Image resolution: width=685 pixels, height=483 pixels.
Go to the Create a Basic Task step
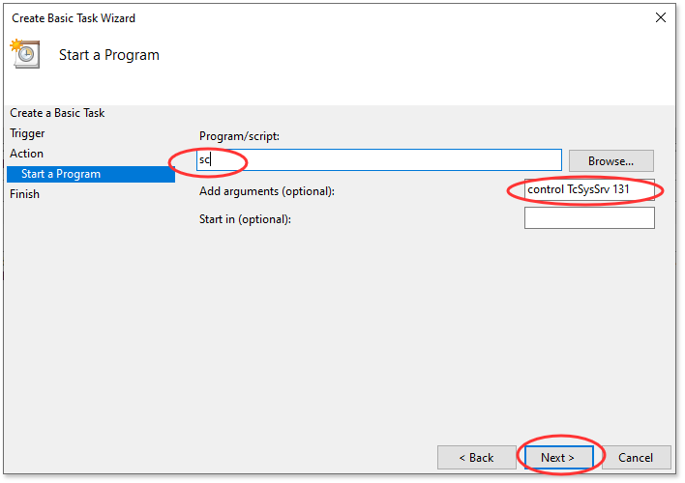(57, 113)
